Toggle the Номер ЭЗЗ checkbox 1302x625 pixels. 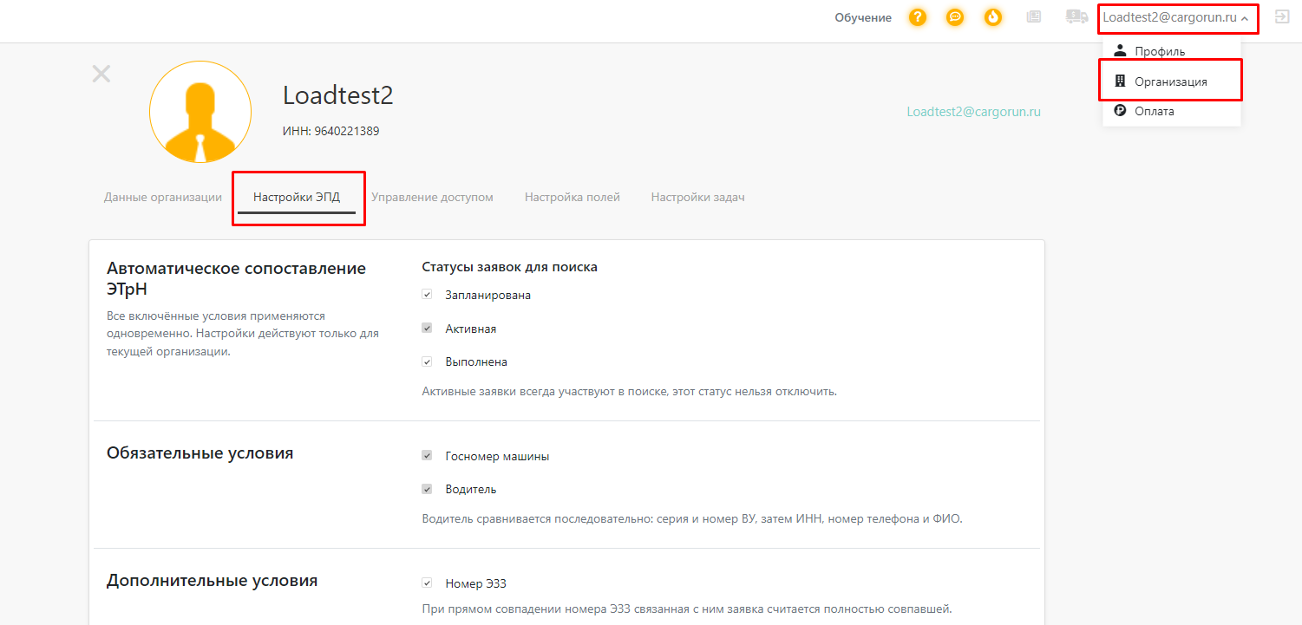[x=427, y=583]
